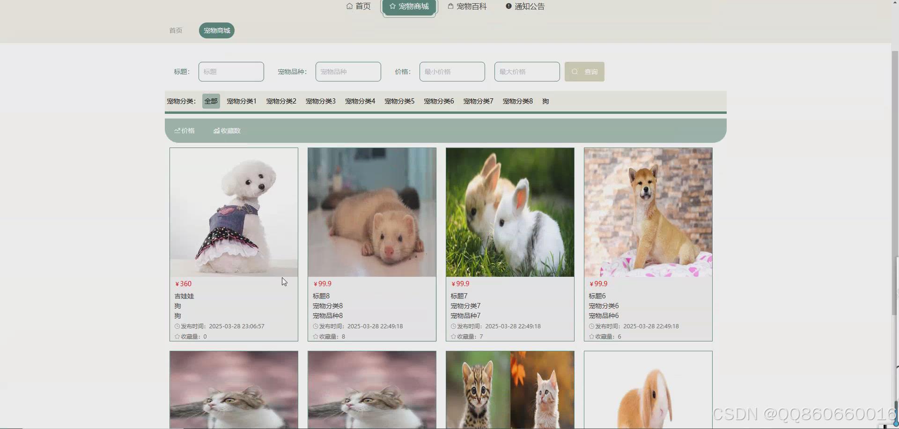Click the home icon in the top navigation
This screenshot has width=899, height=429.
click(349, 6)
